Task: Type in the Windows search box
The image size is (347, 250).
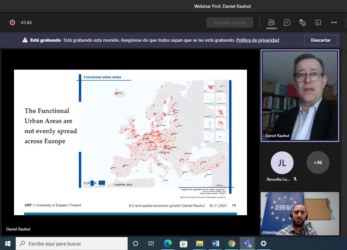Action: tap(72, 243)
